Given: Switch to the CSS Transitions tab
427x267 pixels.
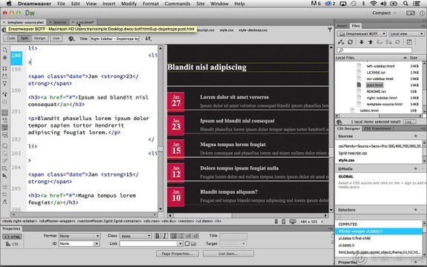Looking at the screenshot, I should (377, 128).
